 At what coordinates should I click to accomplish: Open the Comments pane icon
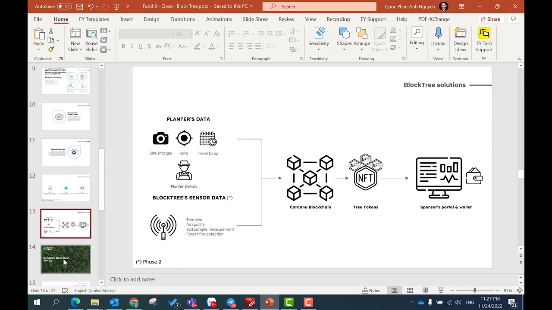[513, 19]
